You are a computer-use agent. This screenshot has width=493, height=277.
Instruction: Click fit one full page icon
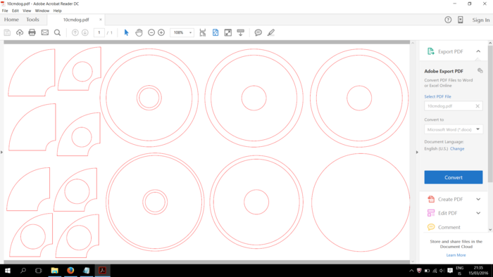tap(216, 32)
